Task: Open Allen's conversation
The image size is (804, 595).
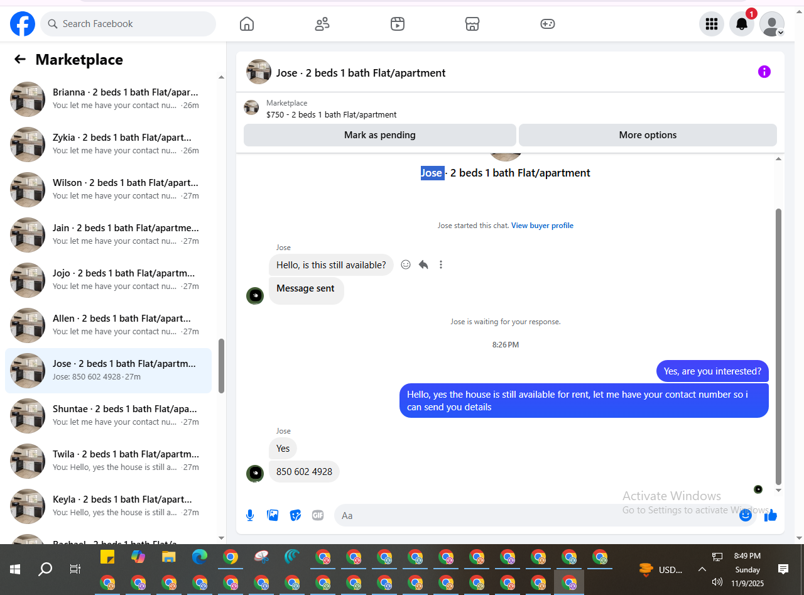Action: click(108, 325)
